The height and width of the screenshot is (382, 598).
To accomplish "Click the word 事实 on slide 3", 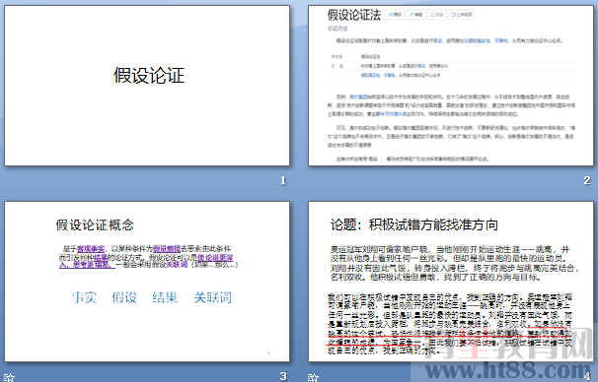I will tap(84, 297).
